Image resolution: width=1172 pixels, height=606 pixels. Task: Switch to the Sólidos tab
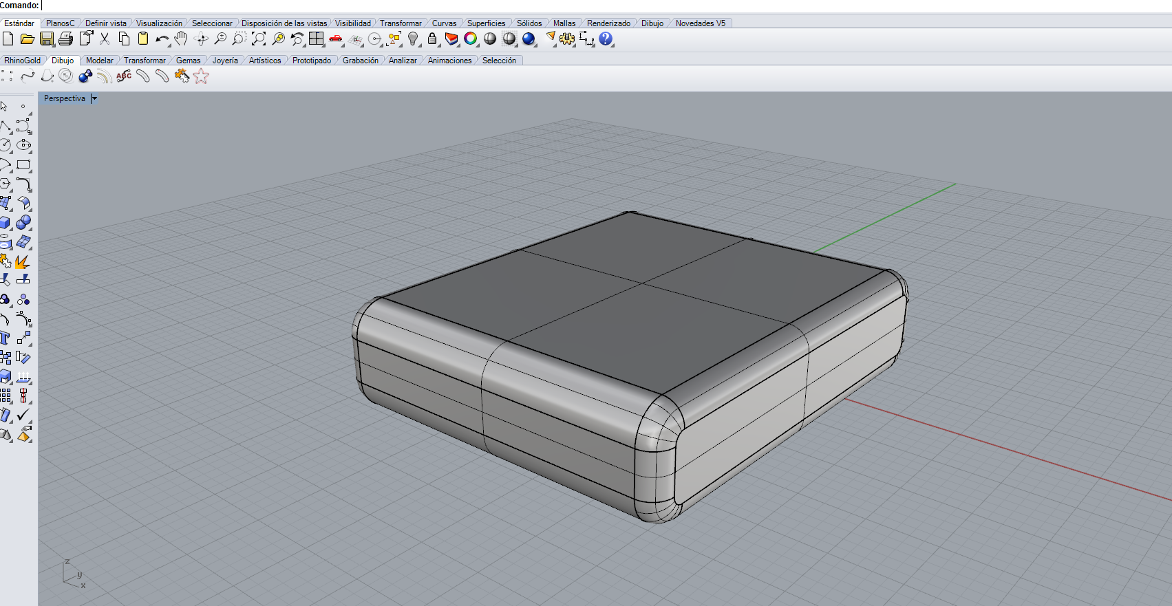(x=529, y=23)
